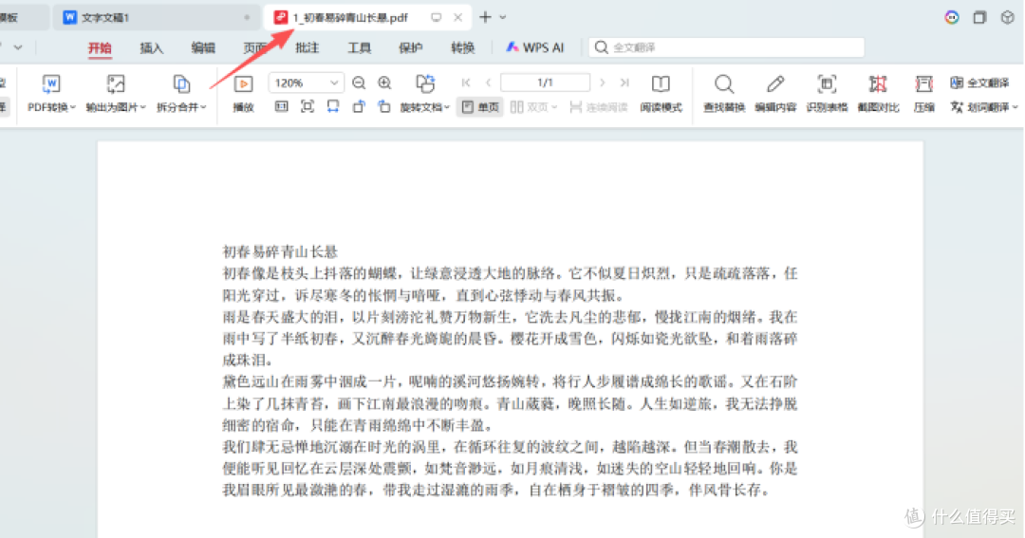Open the 转换 ribbon tab
1025x538 pixels.
click(463, 47)
